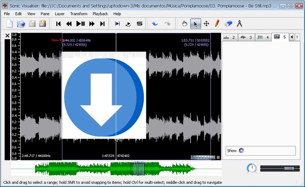Click the highlighted visible-region box in overview

(137, 169)
